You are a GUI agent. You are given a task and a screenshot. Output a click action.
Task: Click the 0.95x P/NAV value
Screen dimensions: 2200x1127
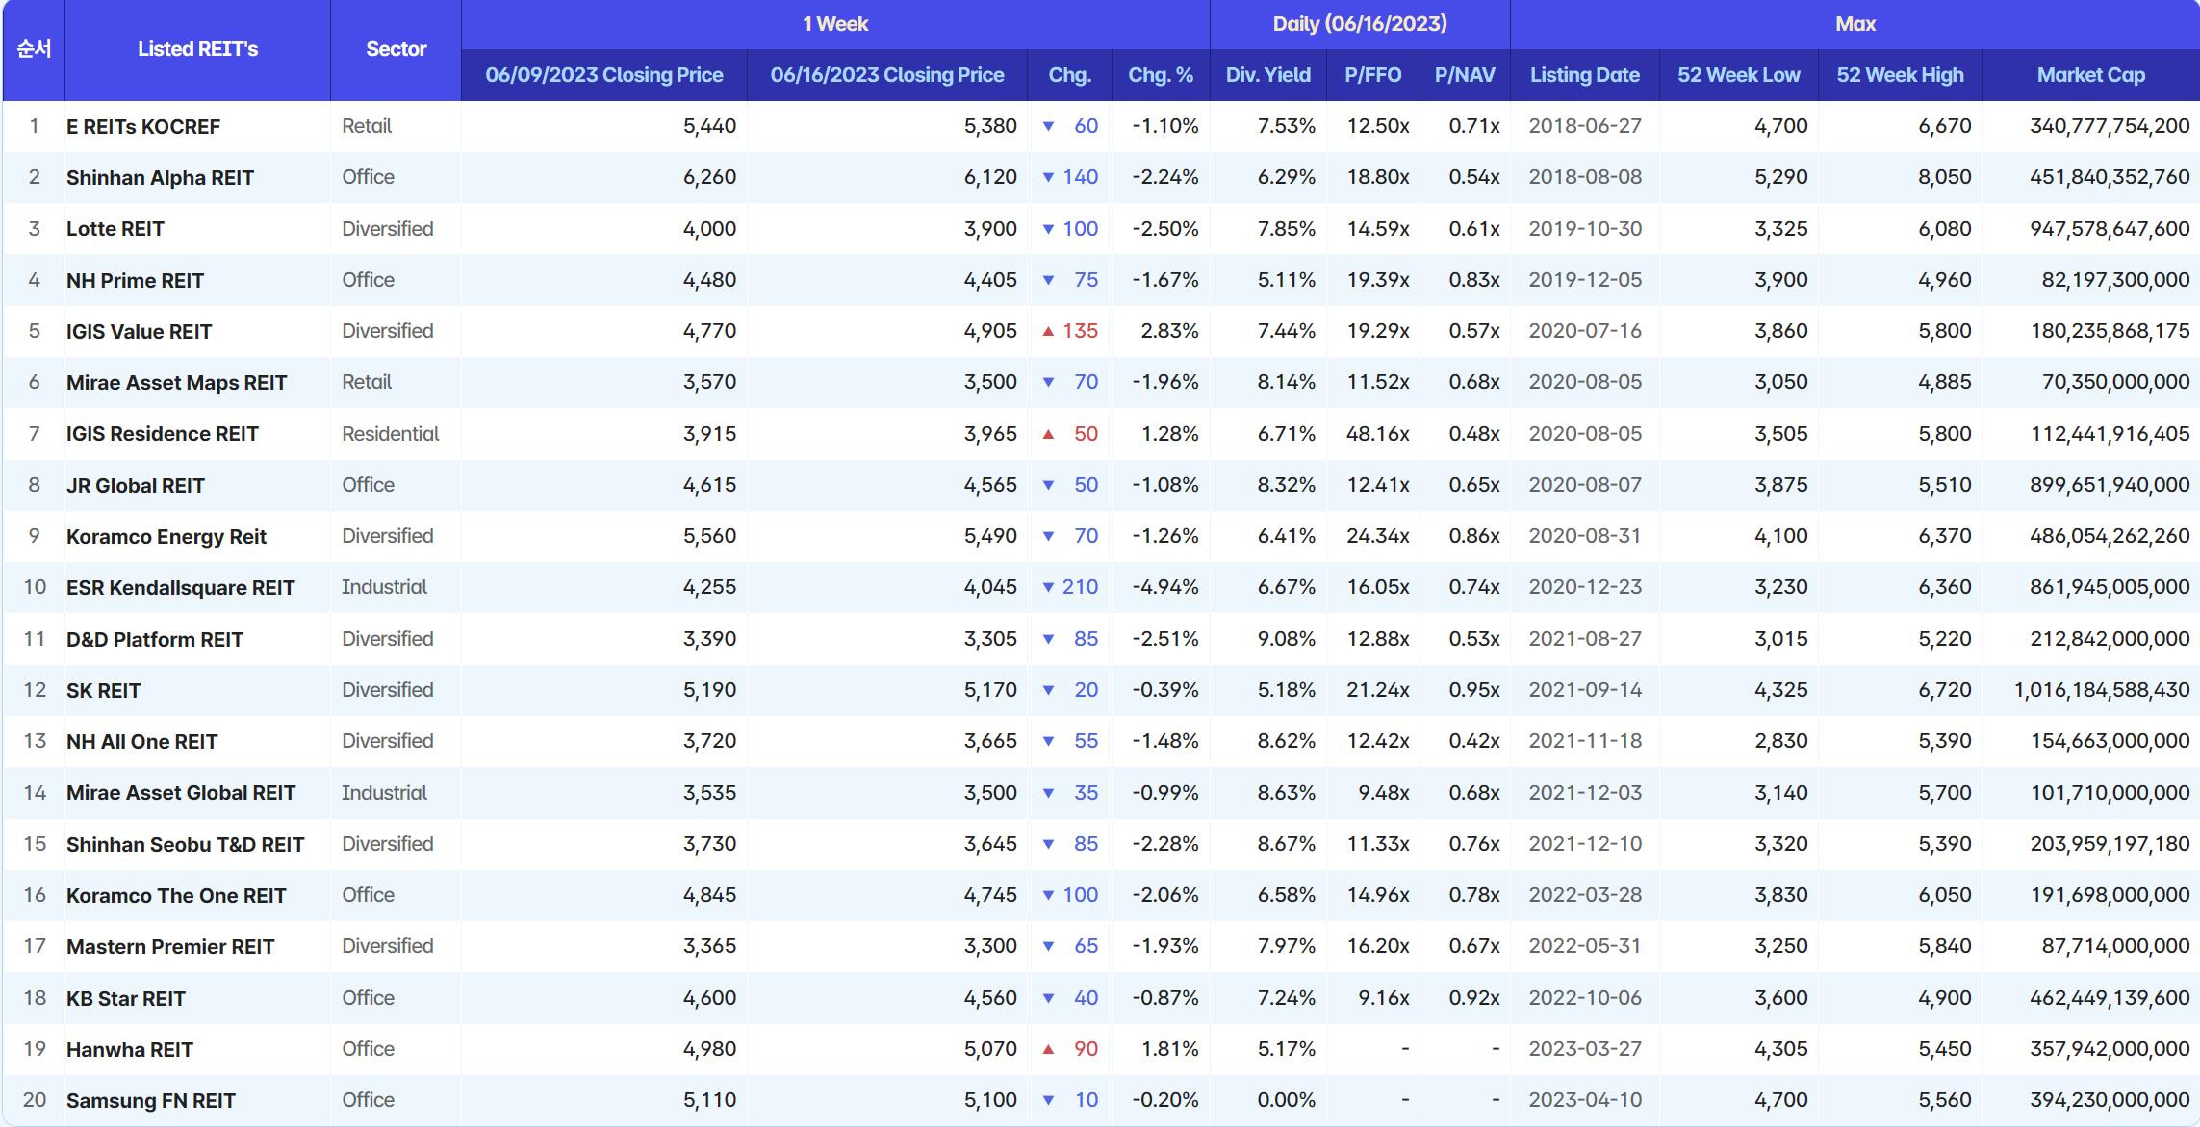tap(1474, 690)
